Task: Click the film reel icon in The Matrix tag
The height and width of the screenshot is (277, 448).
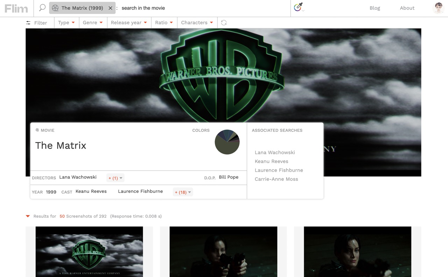Action: 55,8
